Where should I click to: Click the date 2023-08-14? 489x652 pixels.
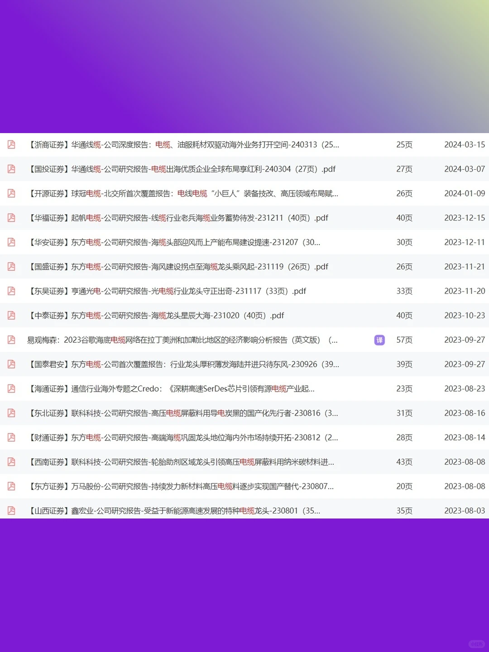pos(465,438)
